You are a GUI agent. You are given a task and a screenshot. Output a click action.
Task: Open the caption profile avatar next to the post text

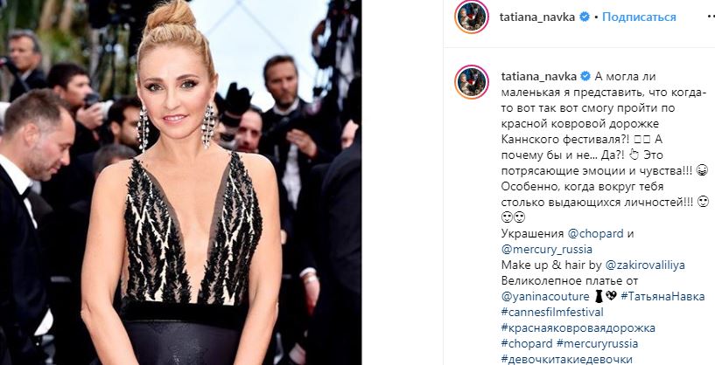(x=472, y=82)
